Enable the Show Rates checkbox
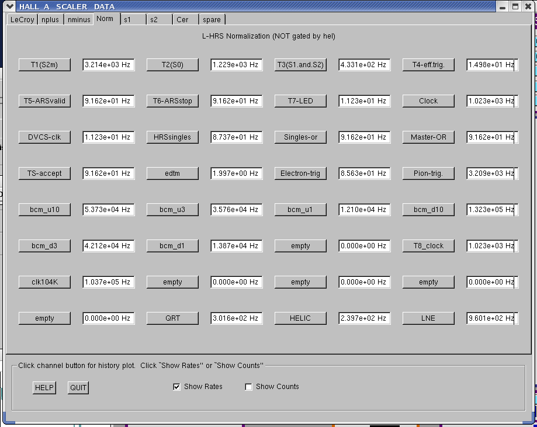This screenshot has height=427, width=537. point(176,387)
